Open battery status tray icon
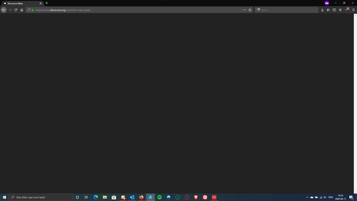Screen dimensions: 357x201 (x=316, y=197)
